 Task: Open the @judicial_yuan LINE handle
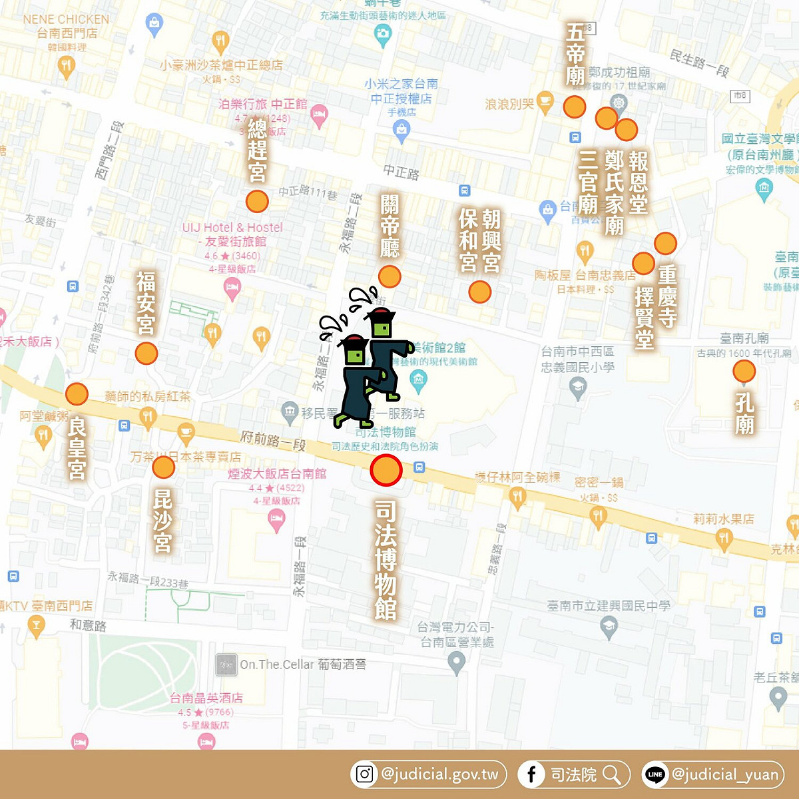725,774
